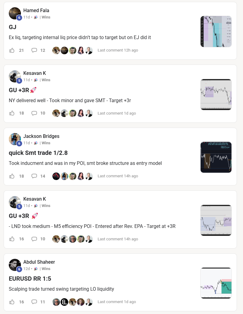Like the LND took medium GU post

click(x=12, y=239)
